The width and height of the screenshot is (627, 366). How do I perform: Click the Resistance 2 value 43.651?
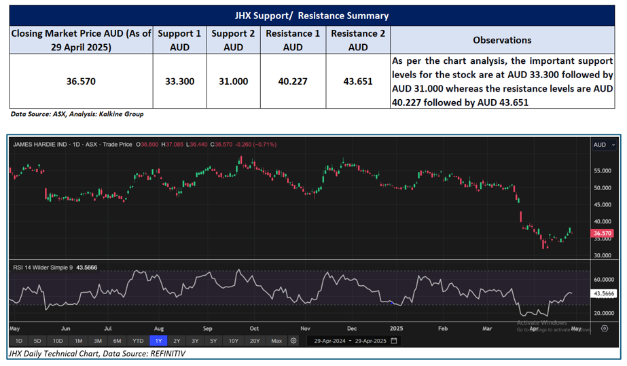click(358, 81)
